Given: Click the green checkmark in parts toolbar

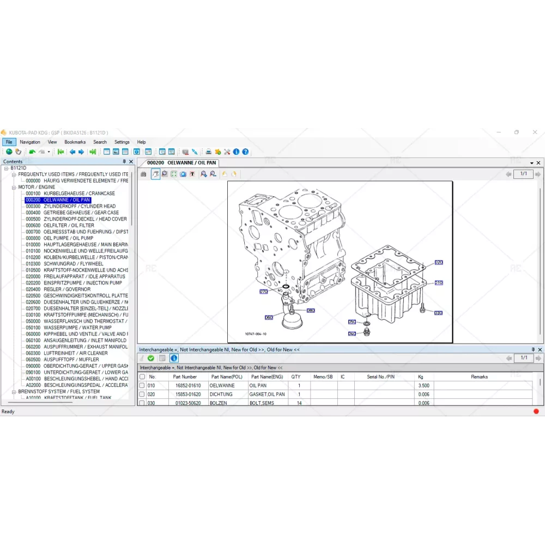Looking at the screenshot, I should pyautogui.click(x=151, y=358).
